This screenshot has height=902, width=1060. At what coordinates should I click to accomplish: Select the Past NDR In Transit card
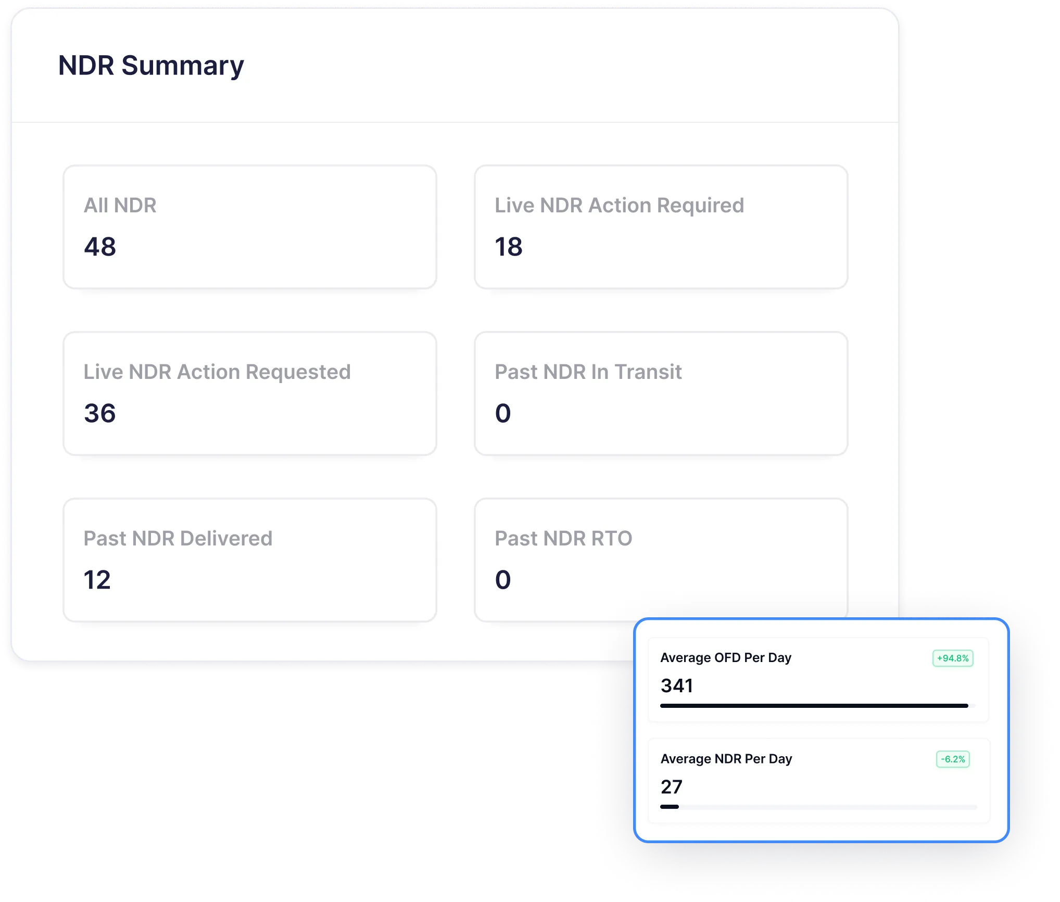click(661, 393)
